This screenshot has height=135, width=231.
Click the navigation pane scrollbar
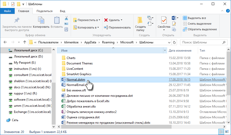pos(54,103)
